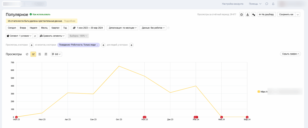The height and width of the screenshot is (128, 308).
Task: Add condition after 'Просмотры, в которых'
Action: point(31,45)
